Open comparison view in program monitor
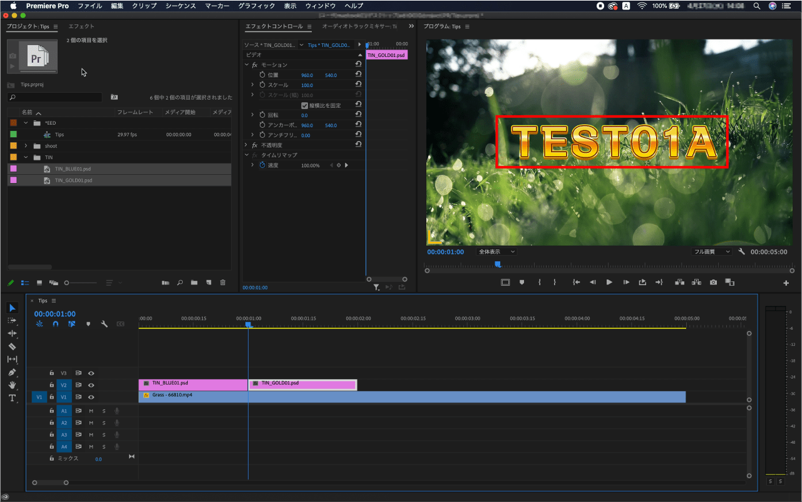The height and width of the screenshot is (502, 802). coord(729,283)
